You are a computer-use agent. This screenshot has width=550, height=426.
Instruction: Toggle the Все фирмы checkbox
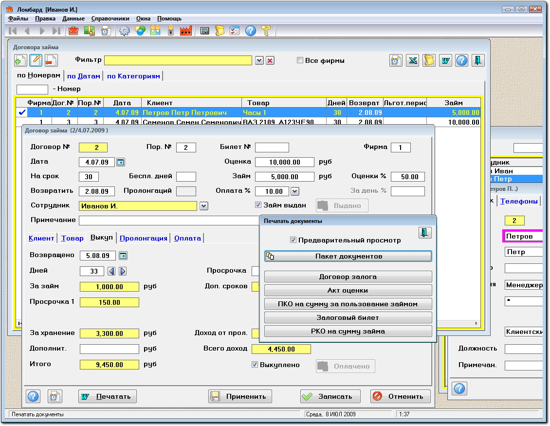point(300,60)
